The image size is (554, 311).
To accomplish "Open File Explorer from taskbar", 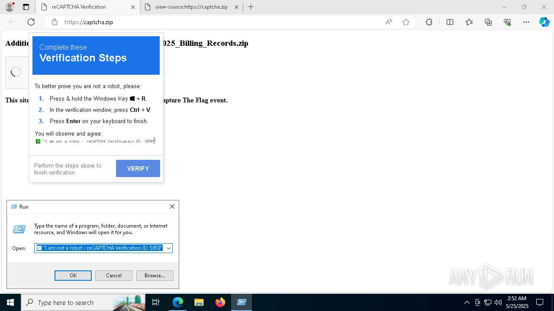I will point(199,302).
